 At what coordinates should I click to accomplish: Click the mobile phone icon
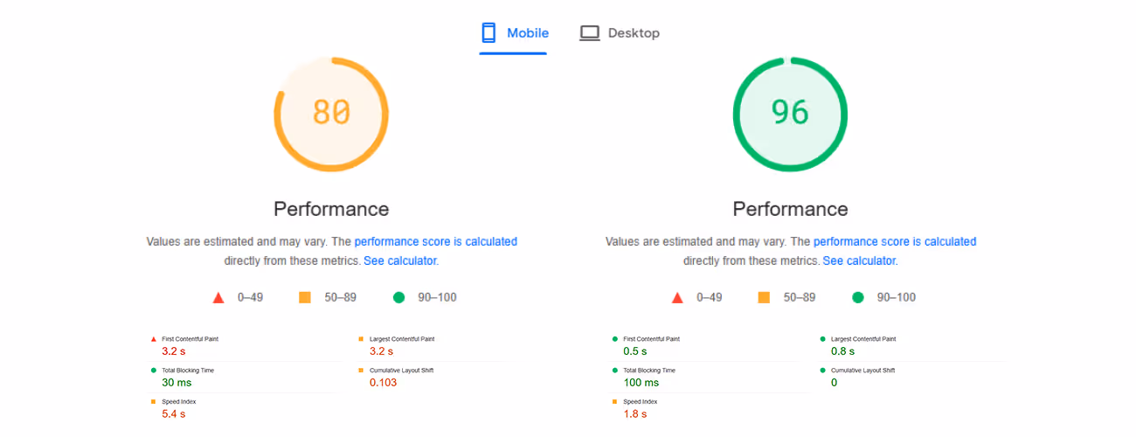(488, 33)
